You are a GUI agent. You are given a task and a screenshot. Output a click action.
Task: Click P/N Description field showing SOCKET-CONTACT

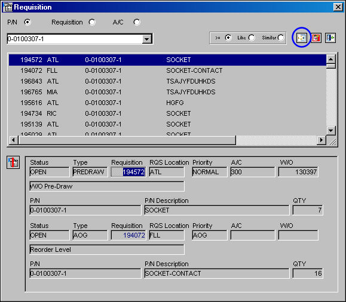[x=217, y=273]
